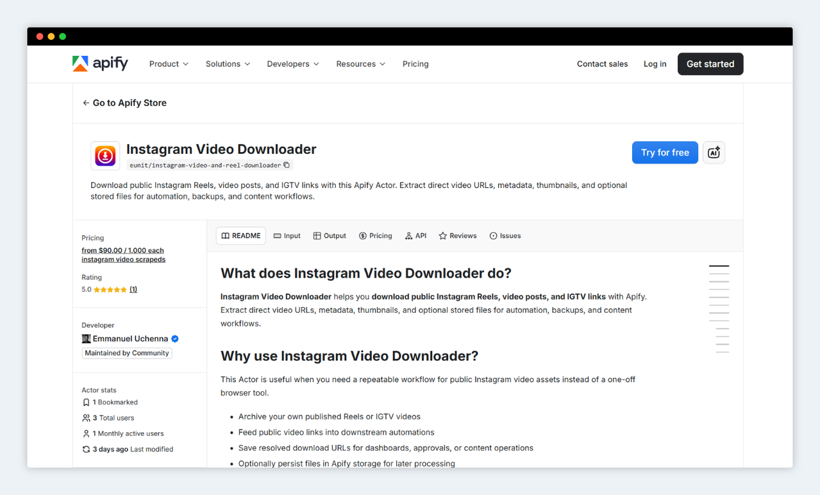This screenshot has width=820, height=495.
Task: Click the Get started button
Action: 710,64
